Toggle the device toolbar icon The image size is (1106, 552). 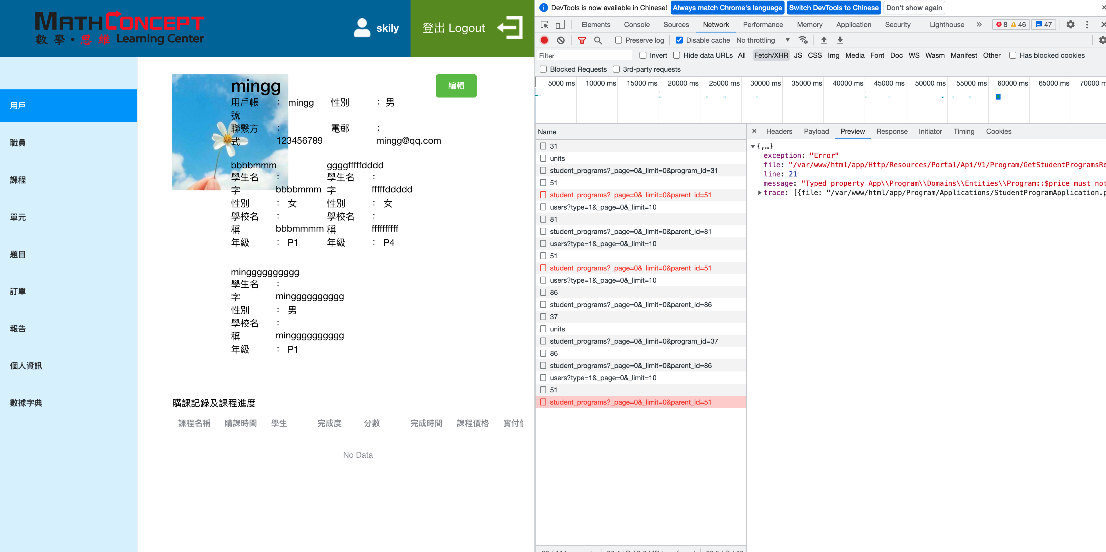pyautogui.click(x=560, y=24)
